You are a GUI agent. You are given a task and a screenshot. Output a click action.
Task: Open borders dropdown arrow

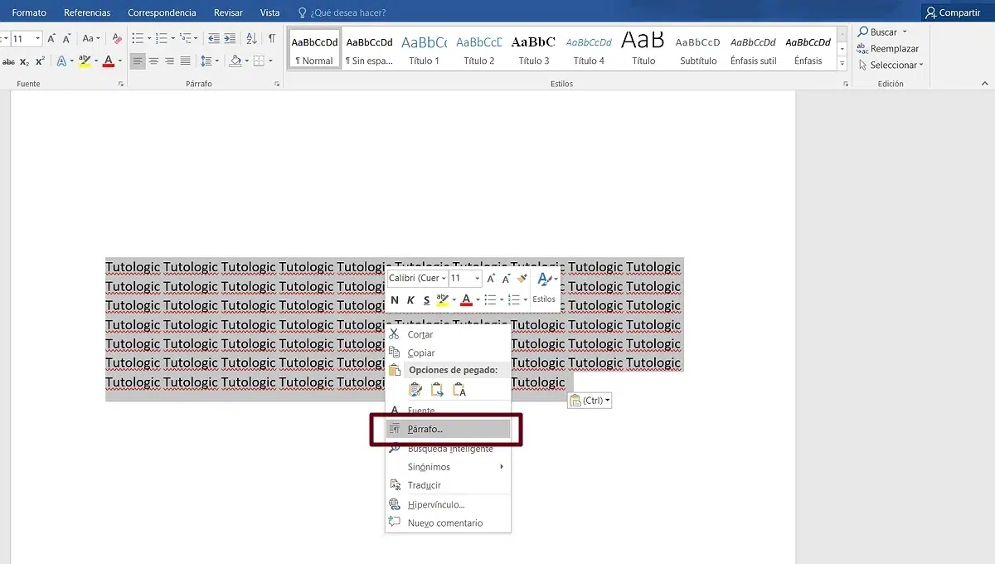pos(269,61)
